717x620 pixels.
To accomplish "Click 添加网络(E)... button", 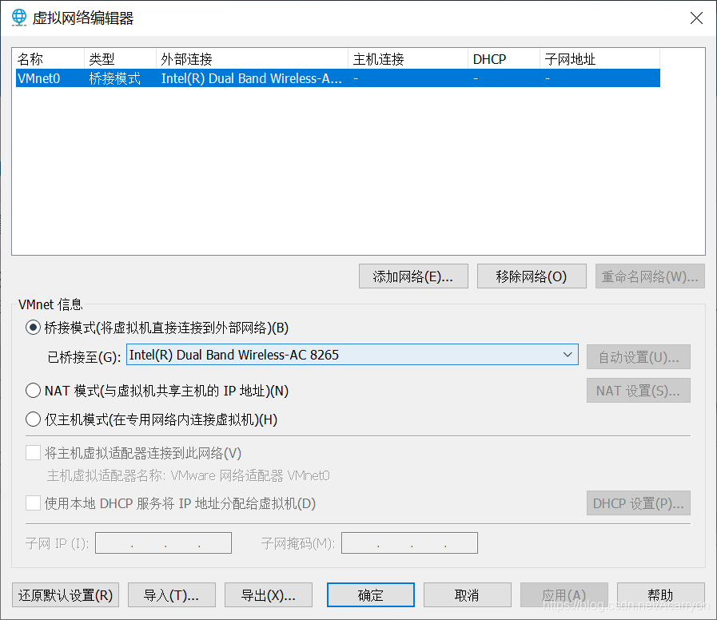I will (413, 276).
